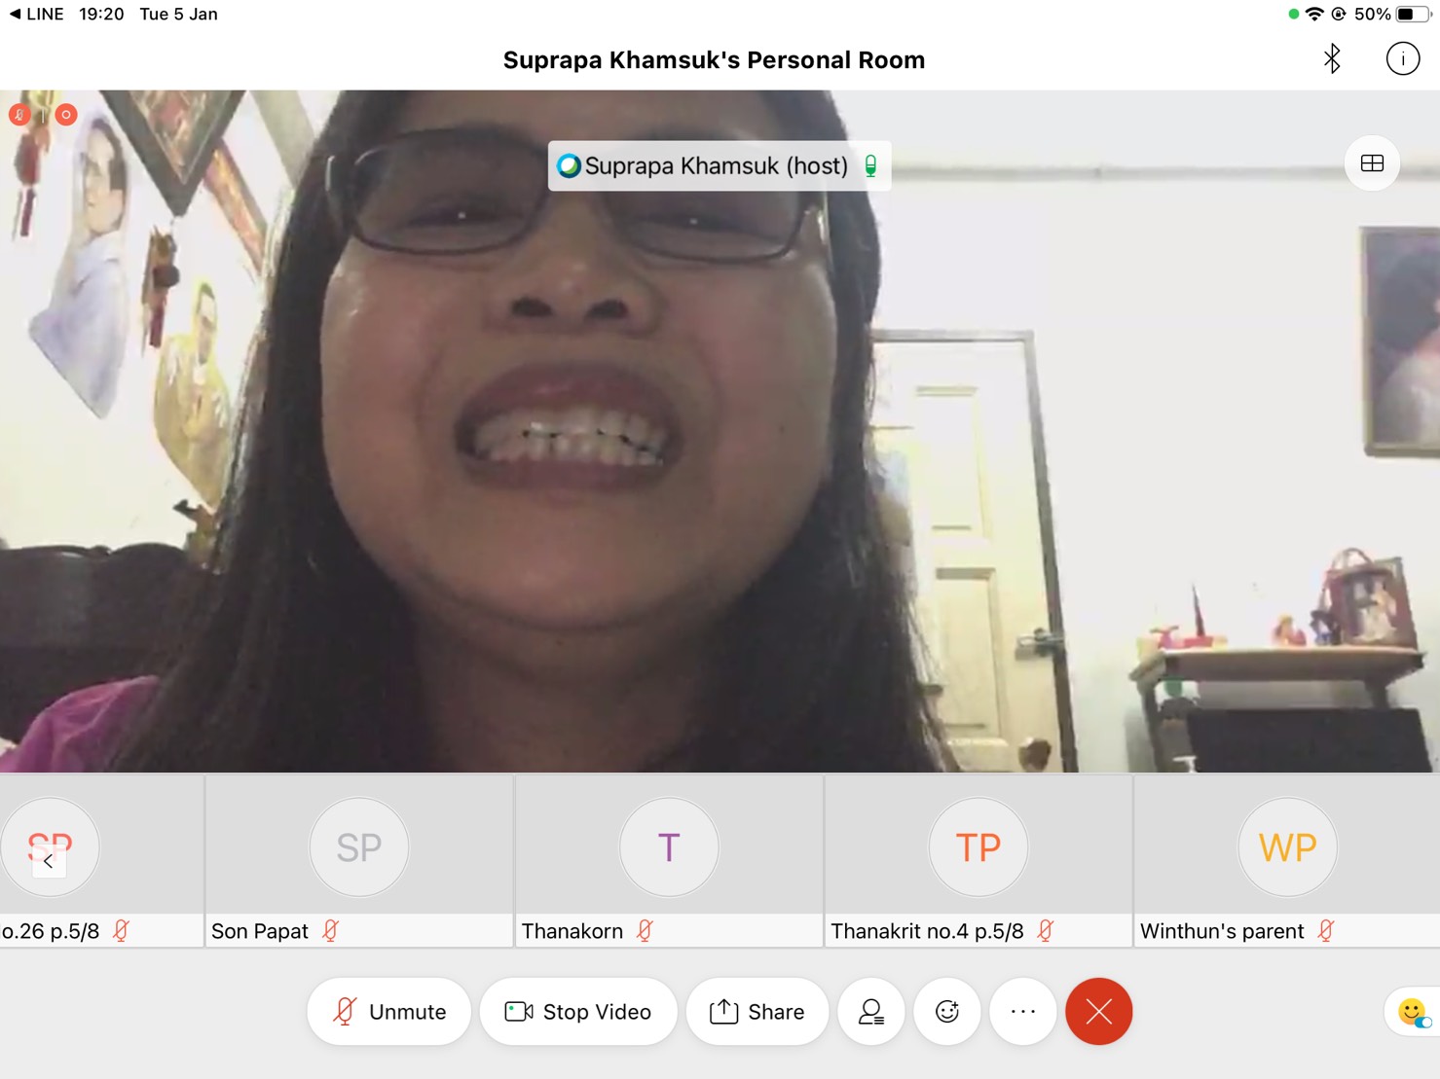The image size is (1440, 1079).
Task: Unmute your microphone
Action: [388, 1012]
